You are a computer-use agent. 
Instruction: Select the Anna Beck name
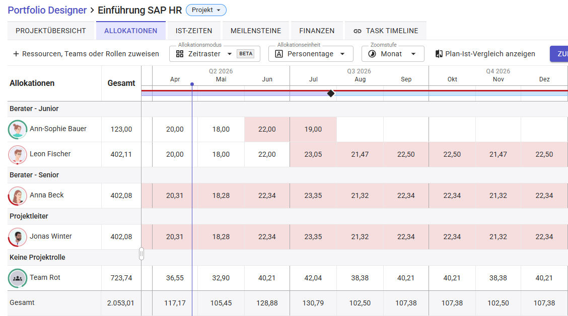pos(46,195)
